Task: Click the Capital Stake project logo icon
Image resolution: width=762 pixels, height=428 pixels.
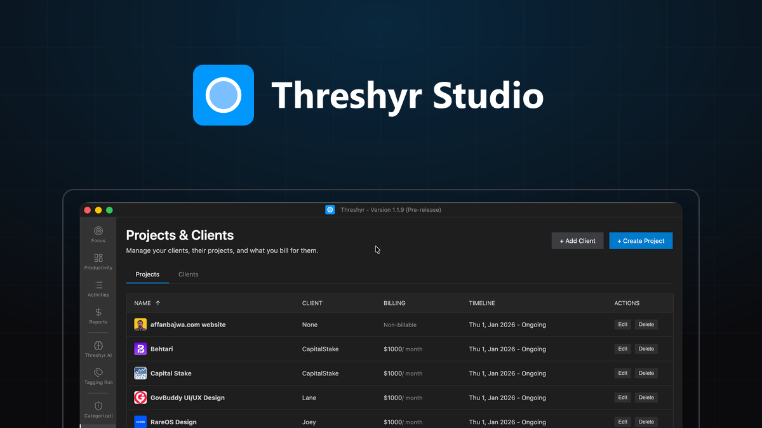Action: point(140,373)
